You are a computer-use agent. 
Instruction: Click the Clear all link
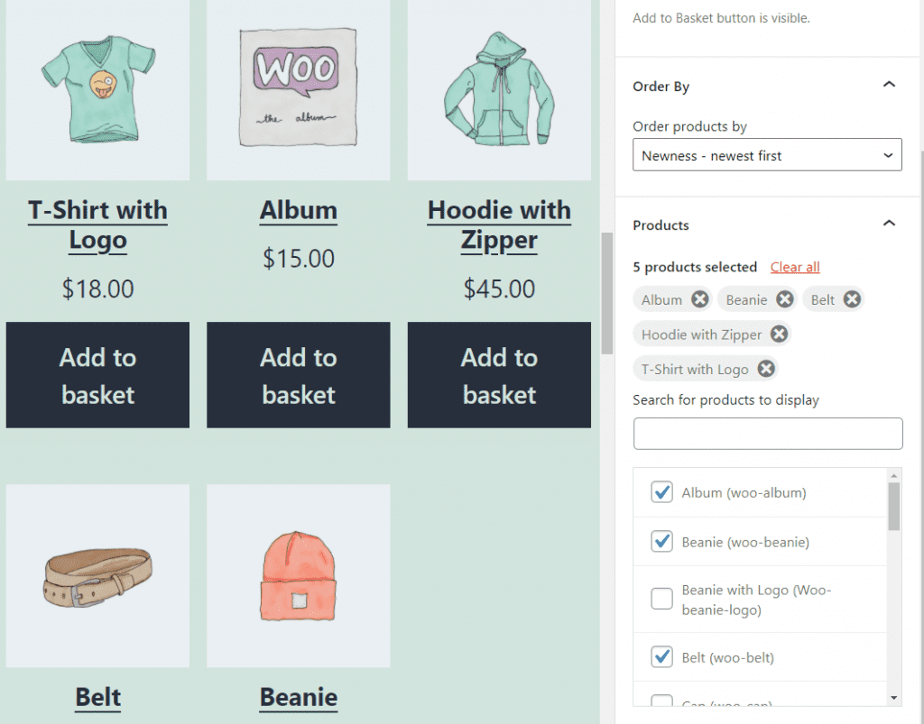point(794,267)
